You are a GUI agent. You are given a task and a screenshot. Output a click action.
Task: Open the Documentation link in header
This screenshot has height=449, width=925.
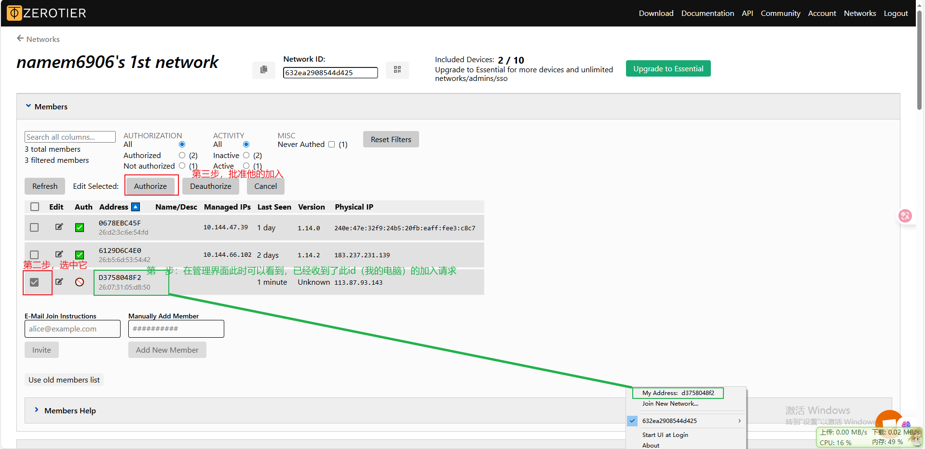(707, 13)
